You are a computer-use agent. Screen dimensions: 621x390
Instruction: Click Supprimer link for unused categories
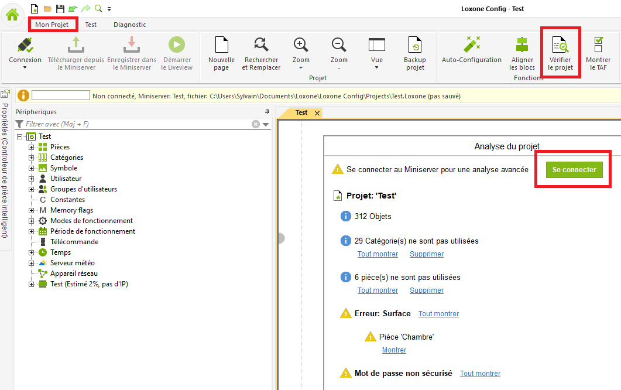click(x=426, y=254)
